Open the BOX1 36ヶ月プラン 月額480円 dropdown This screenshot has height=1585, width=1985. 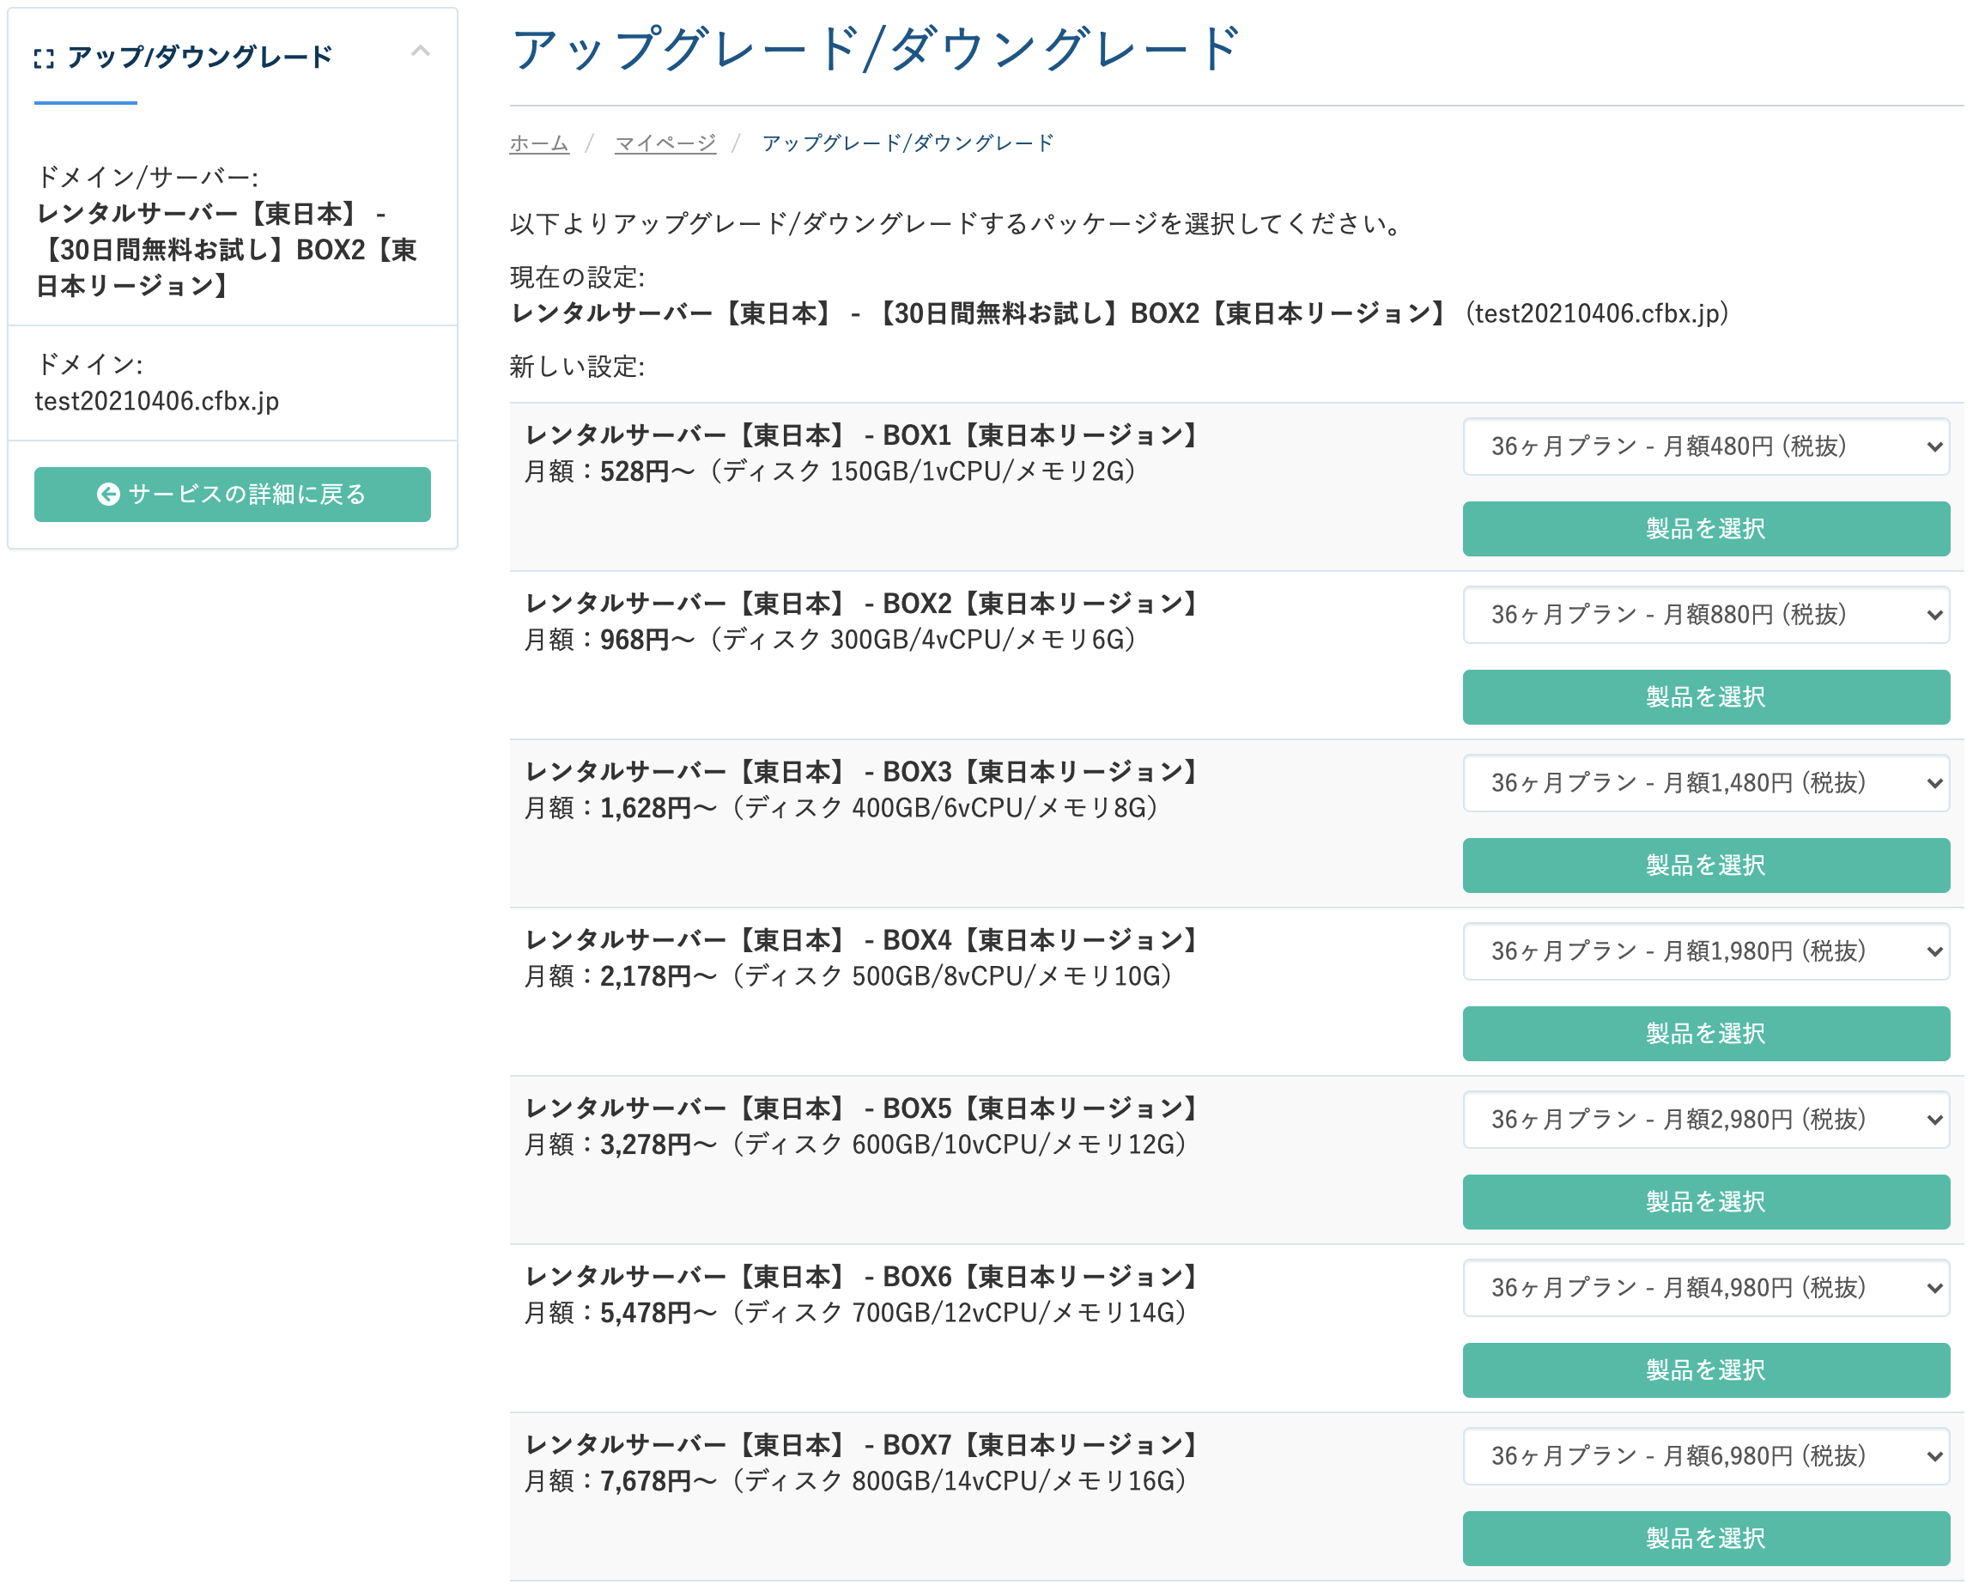(x=1705, y=446)
